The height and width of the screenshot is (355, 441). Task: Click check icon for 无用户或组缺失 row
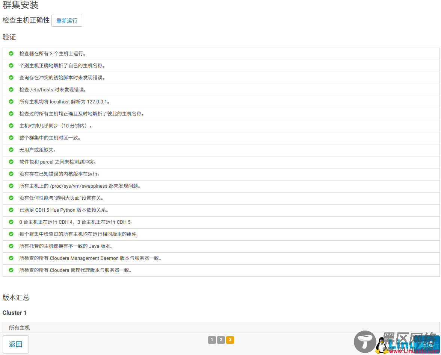click(x=11, y=150)
